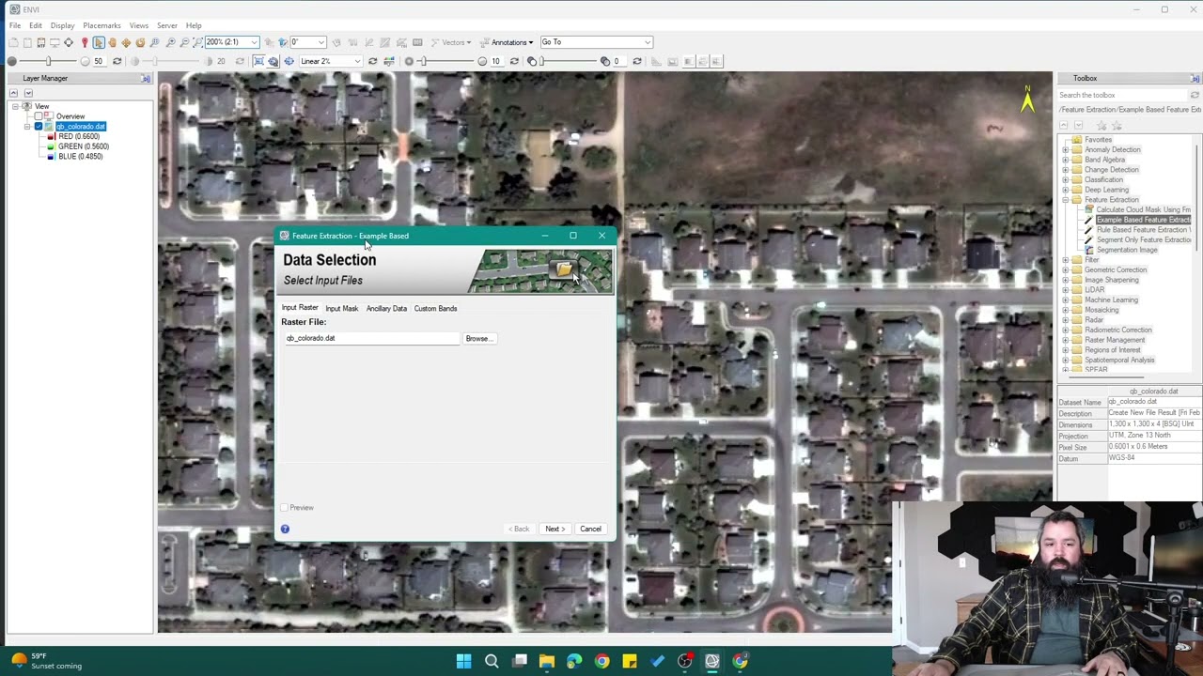Enable the Overview checkbox in Layer Manager
The height and width of the screenshot is (676, 1203).
coord(39,116)
